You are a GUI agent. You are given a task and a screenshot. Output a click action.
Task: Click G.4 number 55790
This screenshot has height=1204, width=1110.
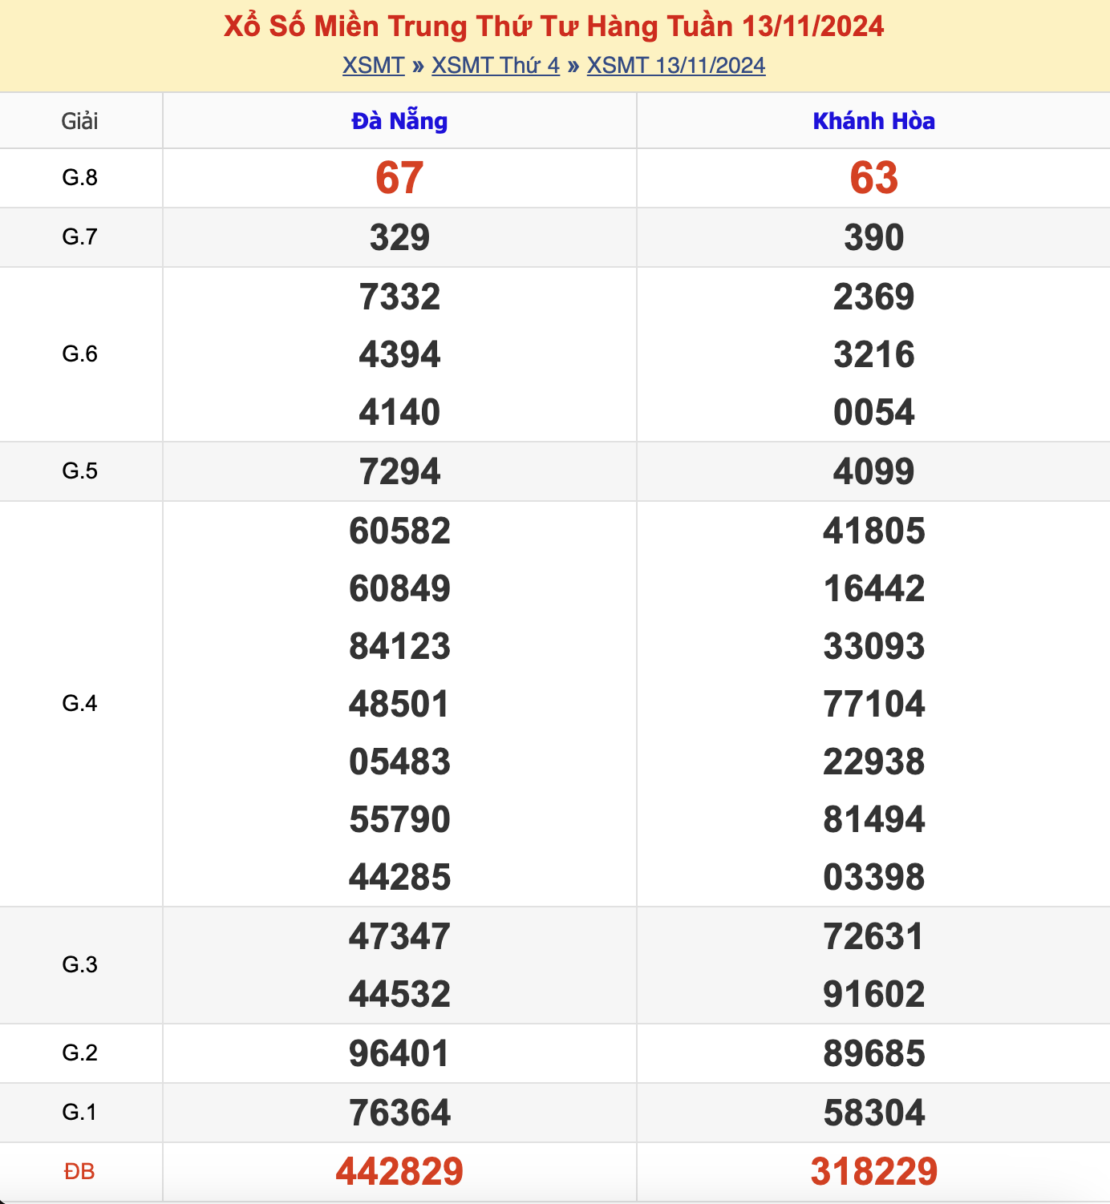coord(399,819)
